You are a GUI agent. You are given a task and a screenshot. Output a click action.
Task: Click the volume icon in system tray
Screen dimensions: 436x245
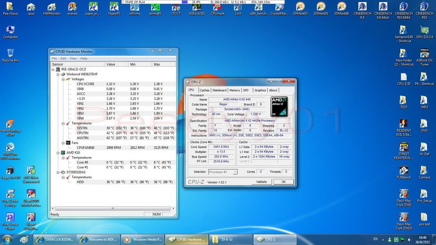point(409,239)
